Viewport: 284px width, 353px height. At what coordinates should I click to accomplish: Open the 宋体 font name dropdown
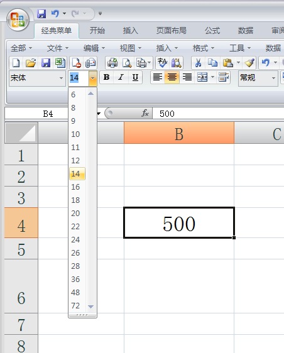pyautogui.click(x=61, y=78)
